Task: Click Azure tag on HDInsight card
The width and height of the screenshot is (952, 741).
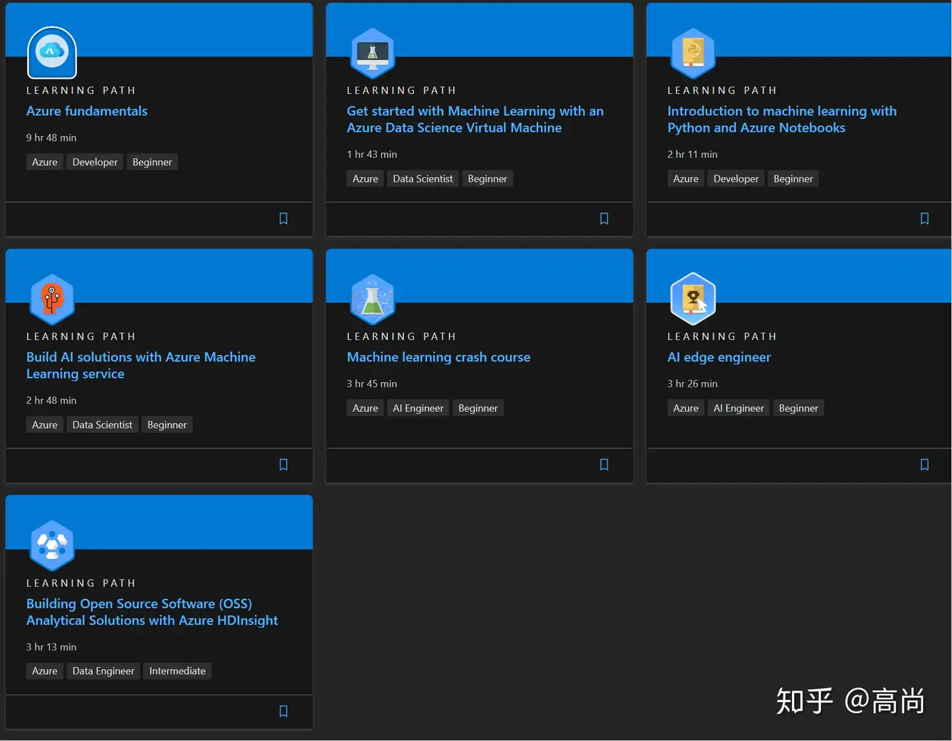Action: coord(45,671)
